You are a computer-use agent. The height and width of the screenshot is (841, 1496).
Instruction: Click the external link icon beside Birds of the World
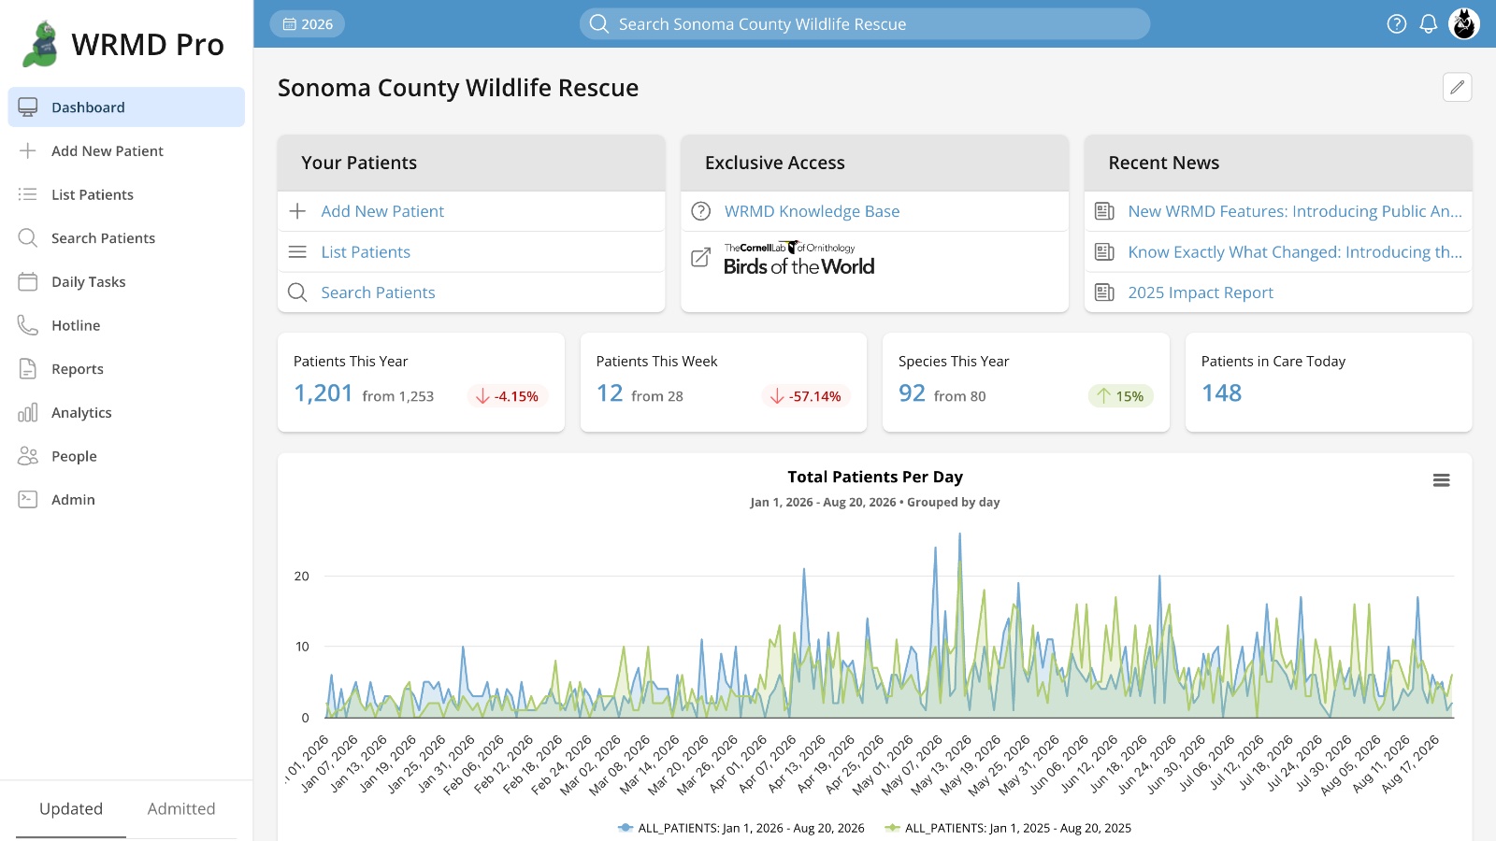(x=700, y=257)
